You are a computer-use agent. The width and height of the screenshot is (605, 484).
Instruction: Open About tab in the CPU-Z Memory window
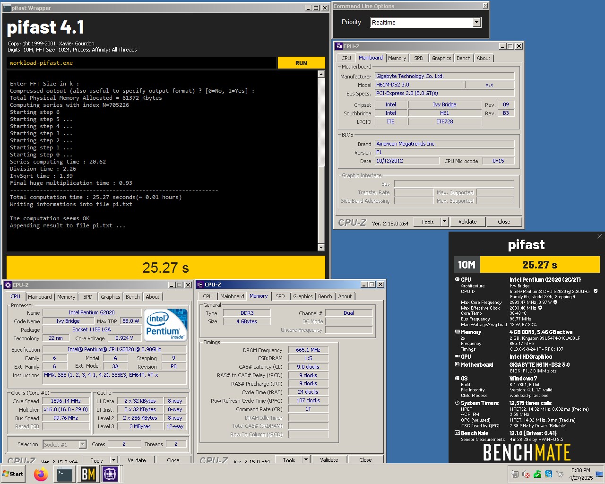345,296
